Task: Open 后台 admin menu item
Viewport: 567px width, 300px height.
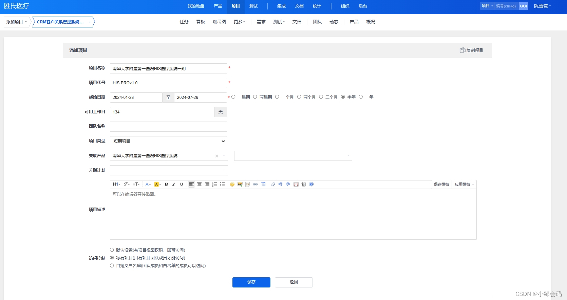Action: 363,6
